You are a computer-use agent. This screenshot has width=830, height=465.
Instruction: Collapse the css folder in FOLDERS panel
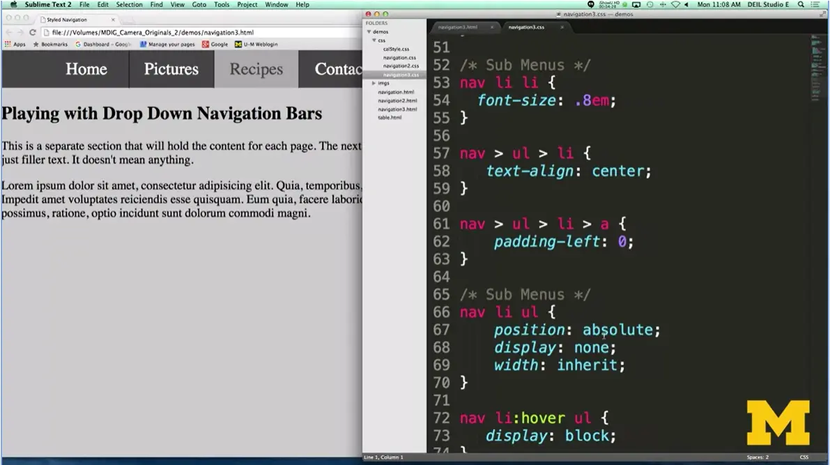374,40
